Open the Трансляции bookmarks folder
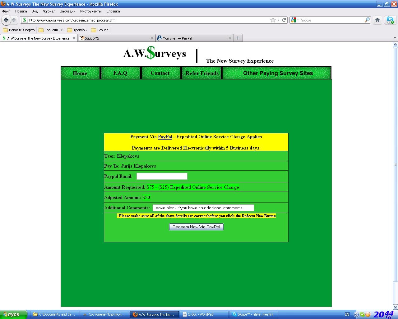 coord(51,30)
